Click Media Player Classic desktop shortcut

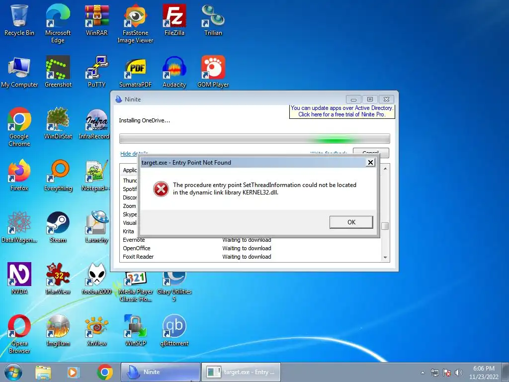(x=135, y=287)
